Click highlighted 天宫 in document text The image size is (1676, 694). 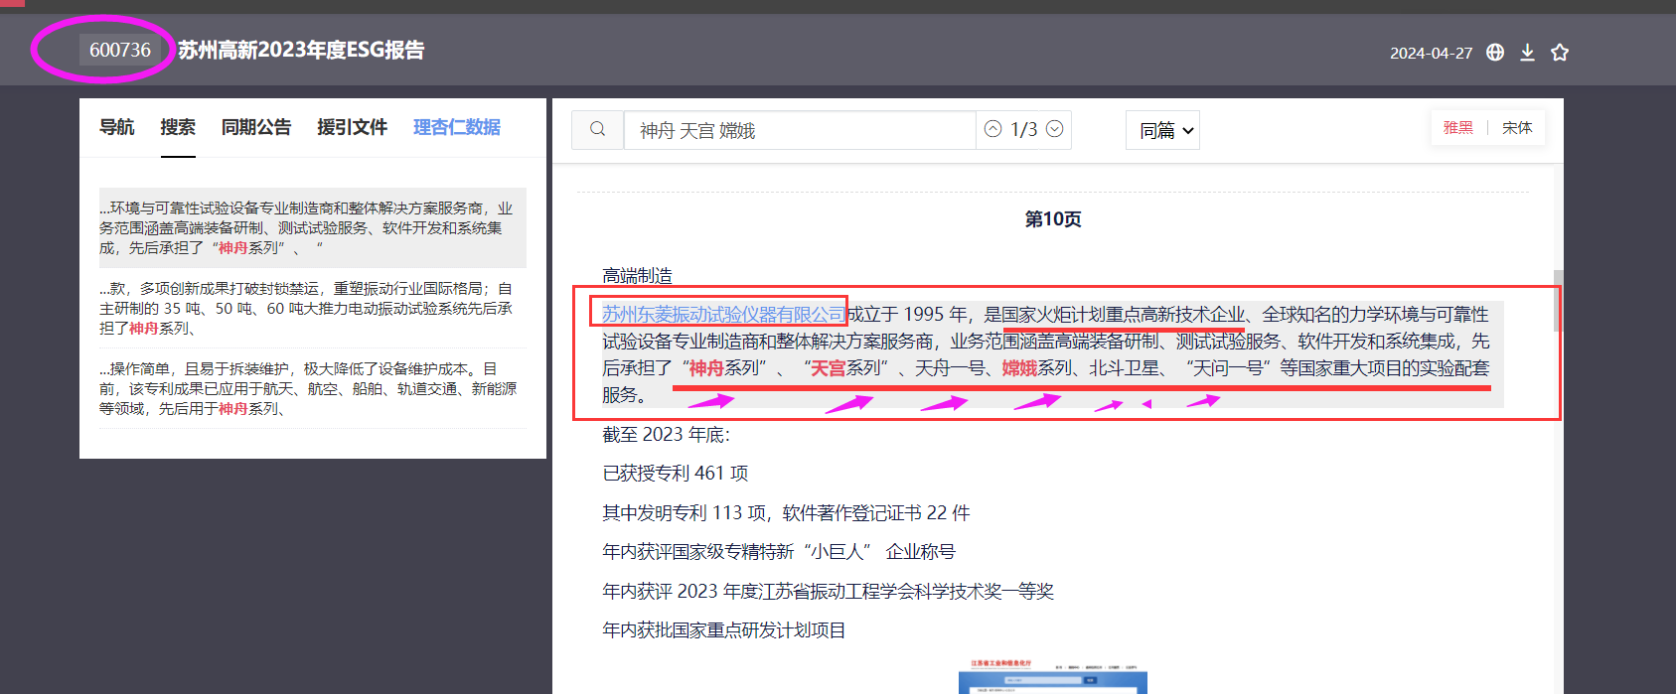pos(829,367)
